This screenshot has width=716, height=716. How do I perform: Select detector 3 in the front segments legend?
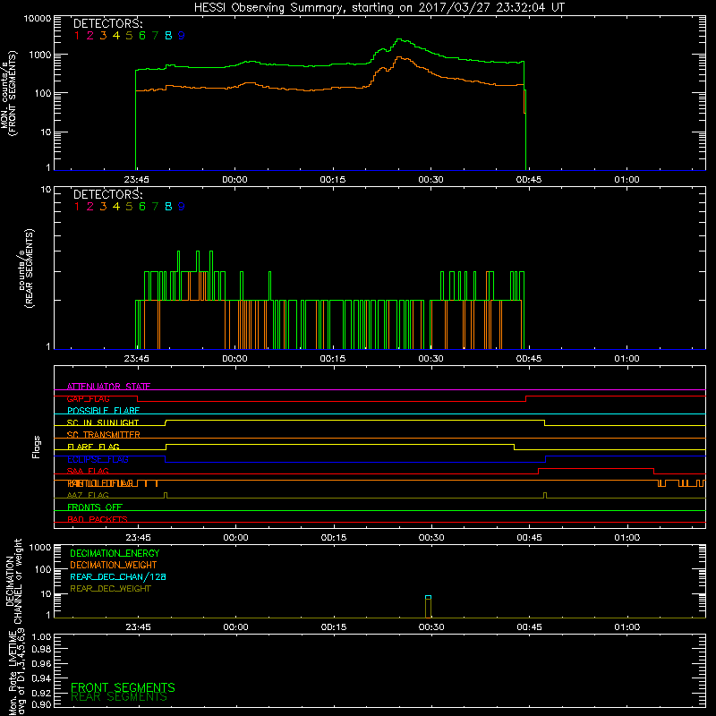[x=103, y=36]
